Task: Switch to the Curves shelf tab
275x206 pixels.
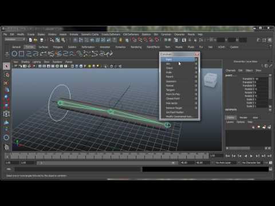Action: coord(29,47)
